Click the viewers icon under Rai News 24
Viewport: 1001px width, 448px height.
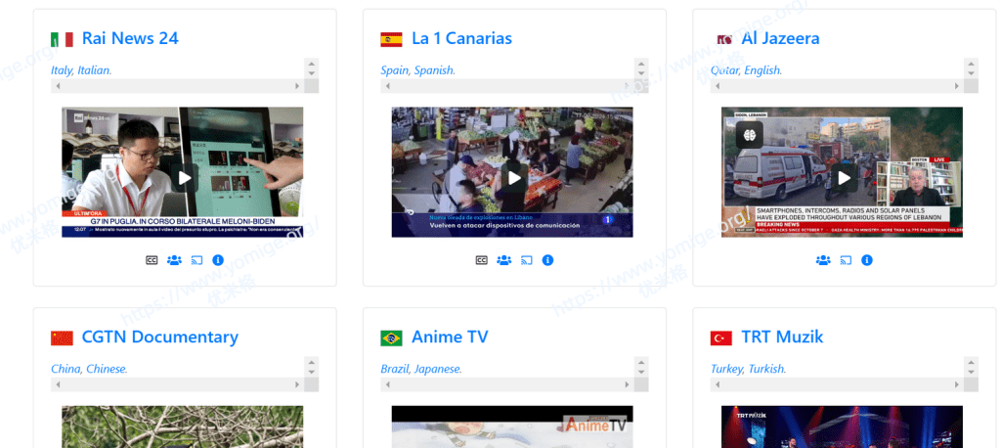(x=174, y=260)
